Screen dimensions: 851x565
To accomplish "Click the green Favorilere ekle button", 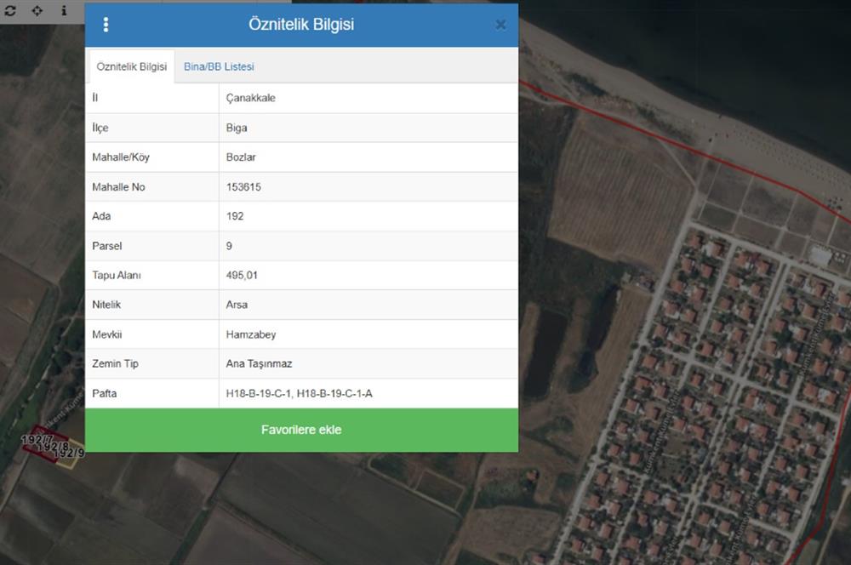I will (x=301, y=430).
